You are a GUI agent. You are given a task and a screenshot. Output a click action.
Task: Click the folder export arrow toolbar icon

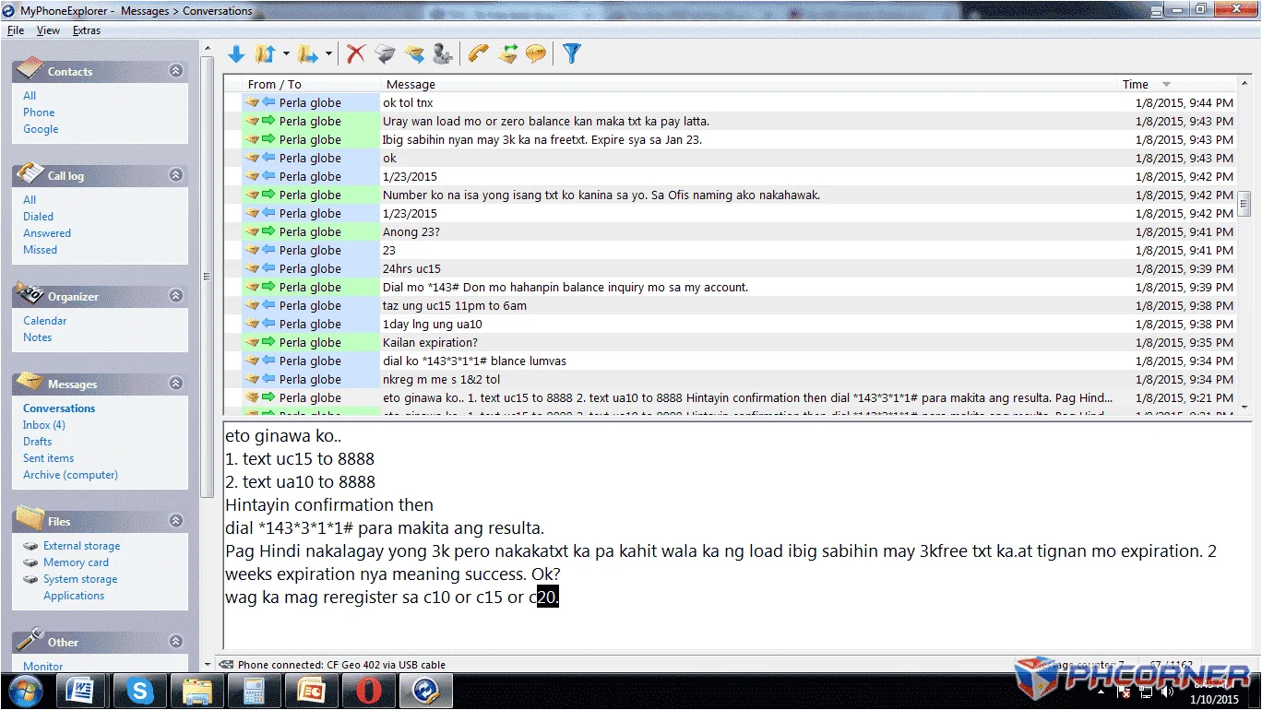(307, 54)
